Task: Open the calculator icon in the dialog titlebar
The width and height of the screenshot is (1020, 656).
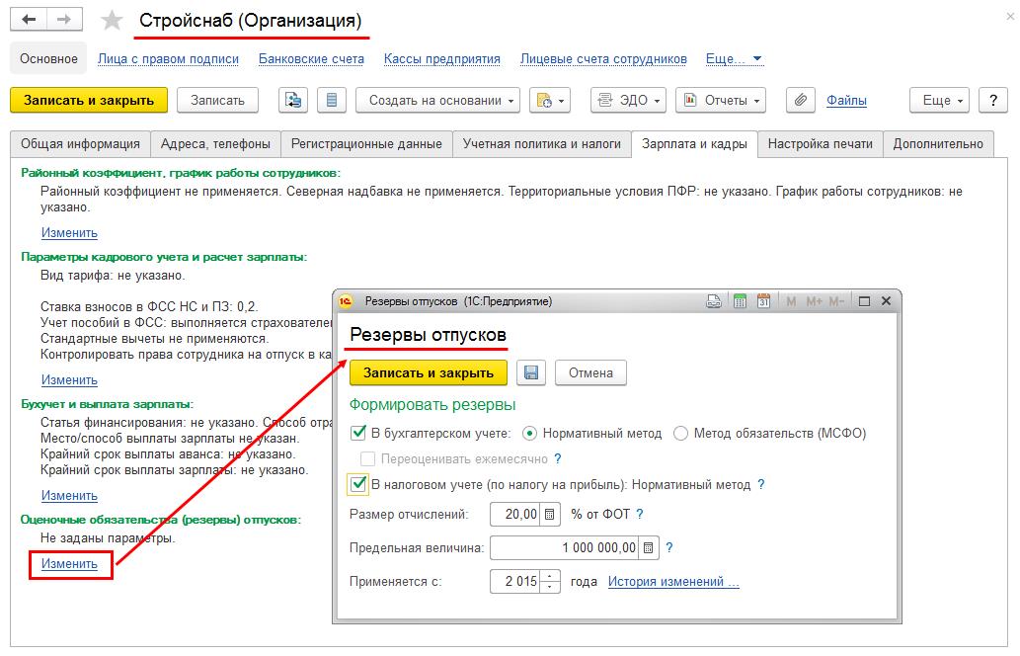Action: pyautogui.click(x=740, y=301)
